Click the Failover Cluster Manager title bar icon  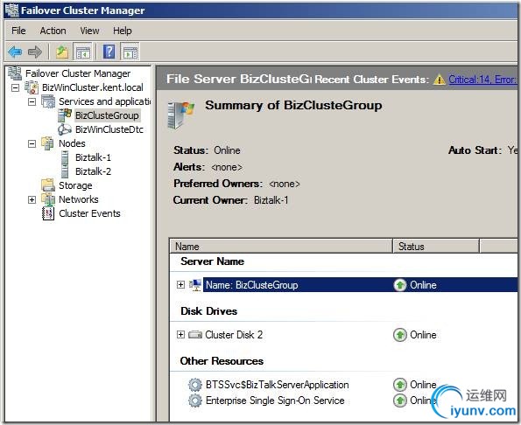[x=11, y=10]
